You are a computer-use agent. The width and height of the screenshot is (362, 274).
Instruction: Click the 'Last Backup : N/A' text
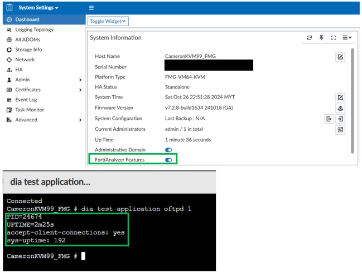pyautogui.click(x=185, y=119)
